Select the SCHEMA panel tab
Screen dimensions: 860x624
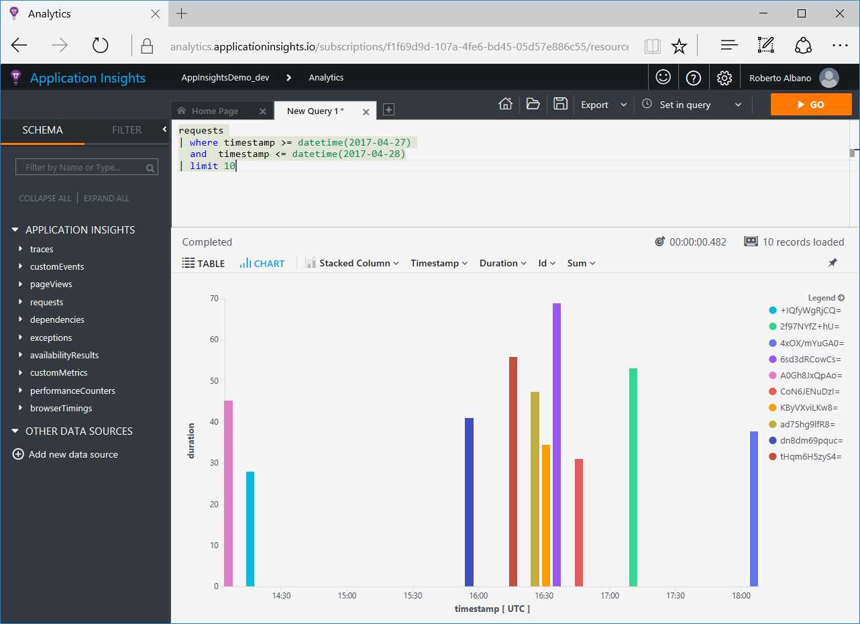tap(42, 130)
